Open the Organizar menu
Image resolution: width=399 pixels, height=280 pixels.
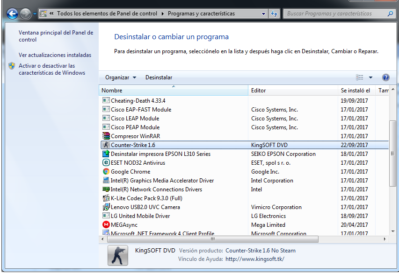point(121,77)
